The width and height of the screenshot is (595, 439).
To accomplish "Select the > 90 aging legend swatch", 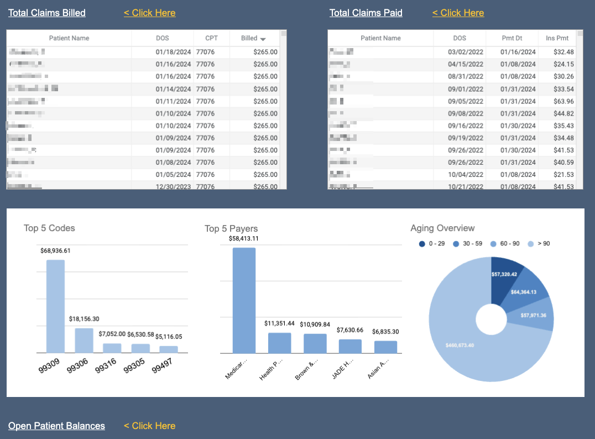I will [531, 244].
